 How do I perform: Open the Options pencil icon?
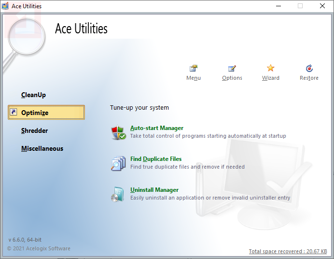[x=232, y=68]
